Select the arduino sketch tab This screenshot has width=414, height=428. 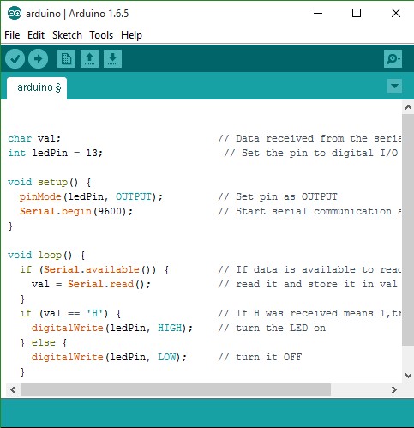(x=37, y=87)
